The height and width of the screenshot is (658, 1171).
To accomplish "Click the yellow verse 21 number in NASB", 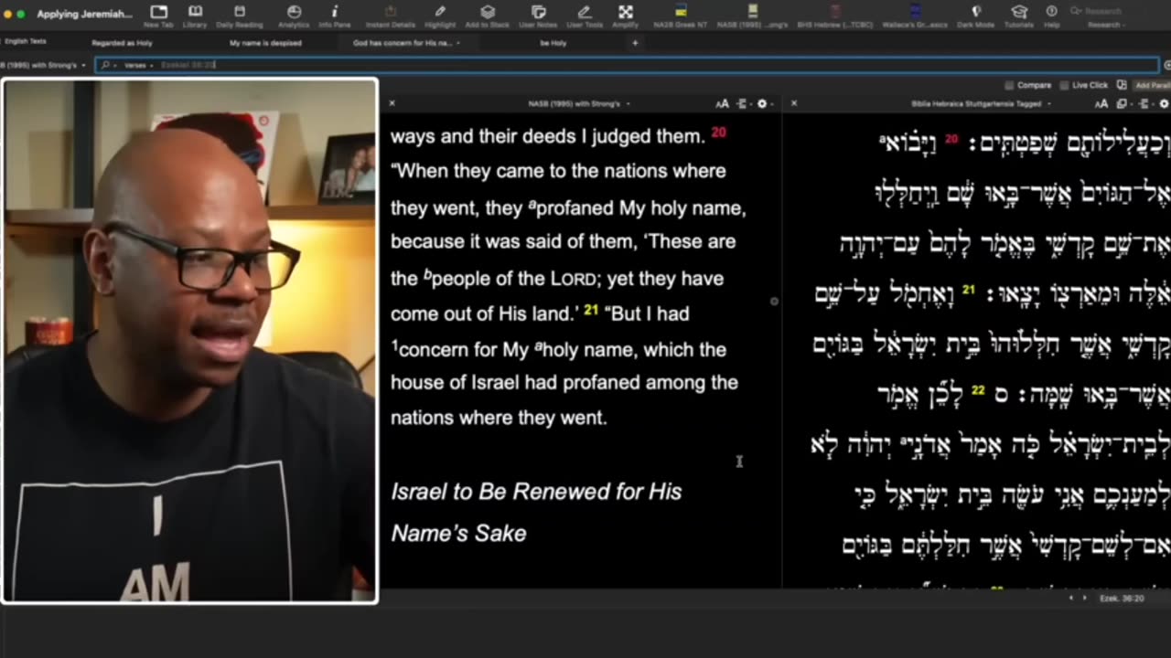I will pos(591,310).
